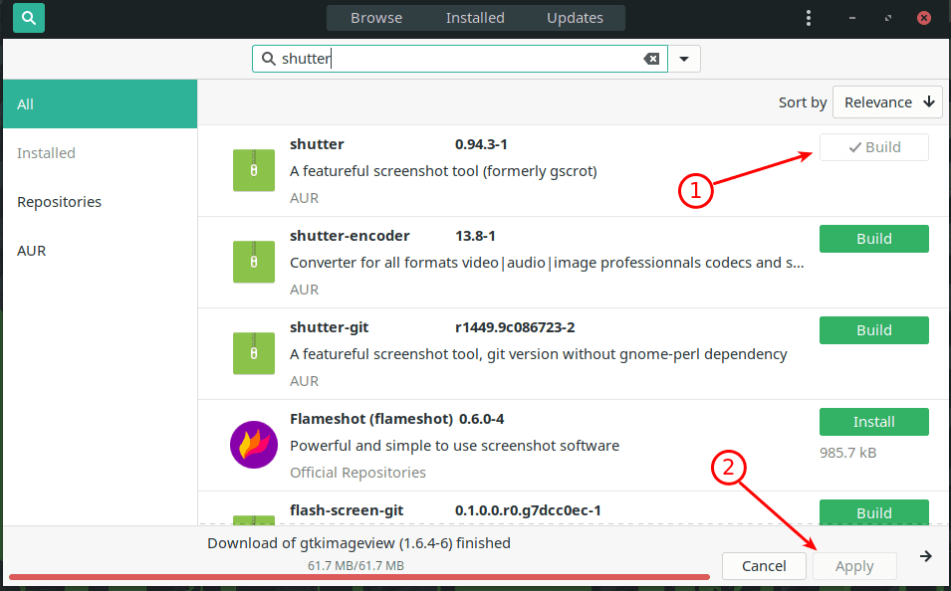Click the shutter-encoder package archive icon
The width and height of the screenshot is (951, 591).
[254, 262]
